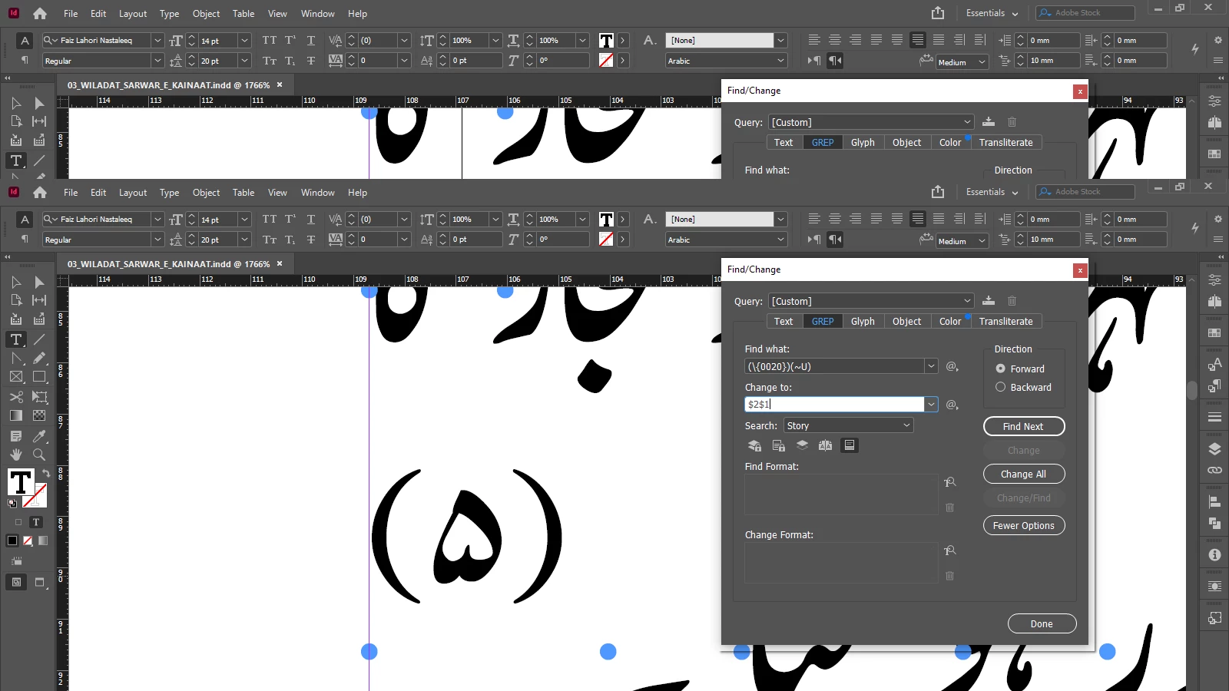This screenshot has height=691, width=1229.
Task: Click swap fill and stroke arrow
Action: (46, 473)
